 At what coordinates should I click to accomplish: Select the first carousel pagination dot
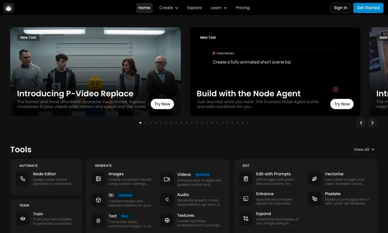pyautogui.click(x=140, y=123)
